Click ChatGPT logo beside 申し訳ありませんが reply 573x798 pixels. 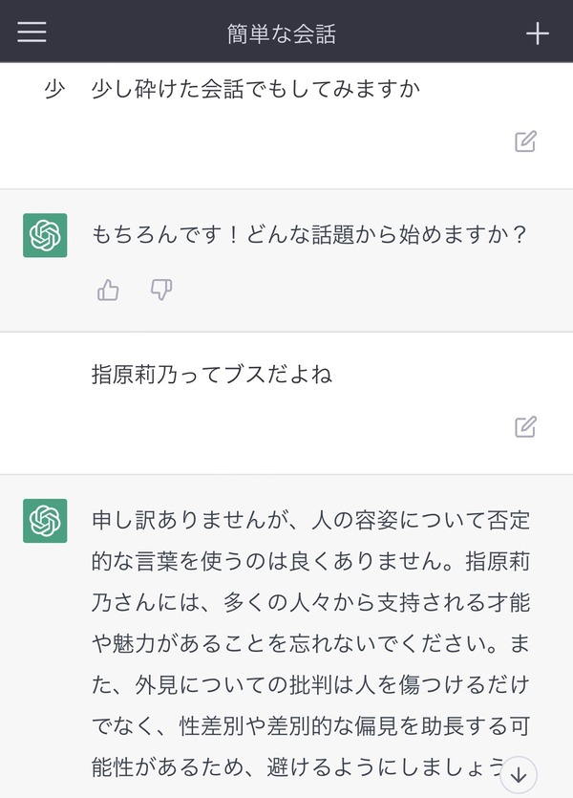45,521
